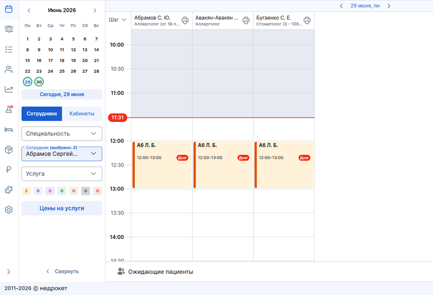Image resolution: width=433 pixels, height=295 pixels.
Task: Click the 14:00 slot in Бугаенко's column
Action: coord(284,248)
